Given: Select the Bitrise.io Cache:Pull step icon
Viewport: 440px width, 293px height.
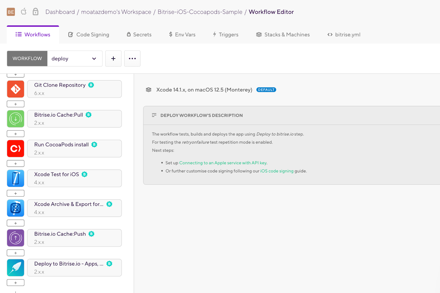Looking at the screenshot, I should [x=16, y=119].
